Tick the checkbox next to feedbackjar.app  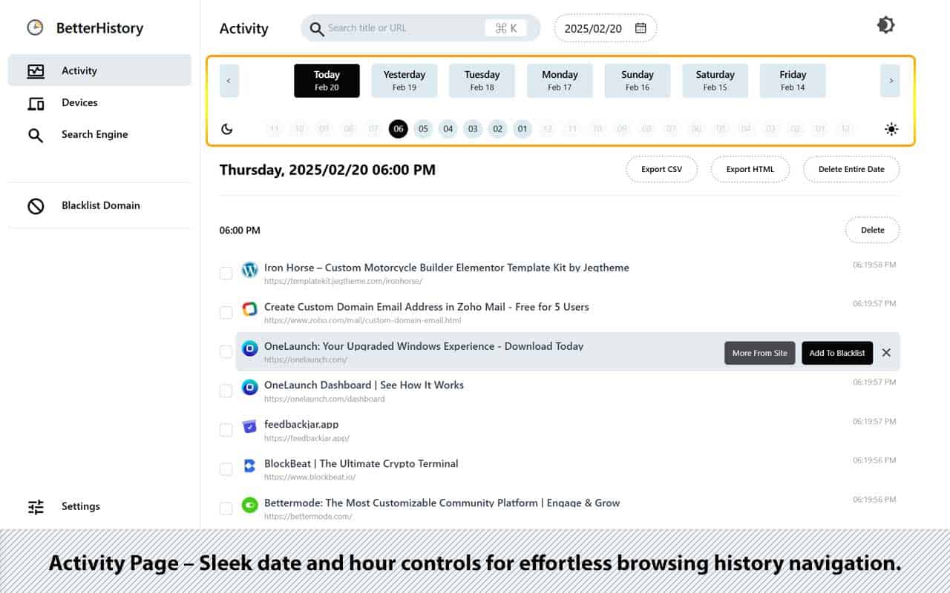226,429
